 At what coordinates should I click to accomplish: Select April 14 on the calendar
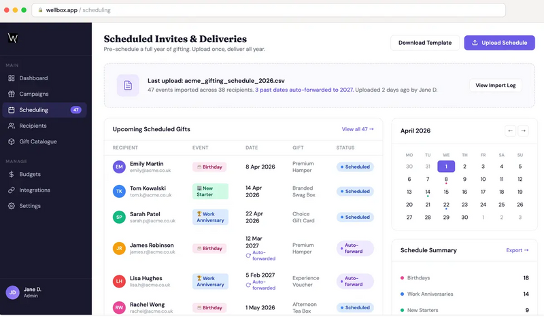tap(428, 192)
